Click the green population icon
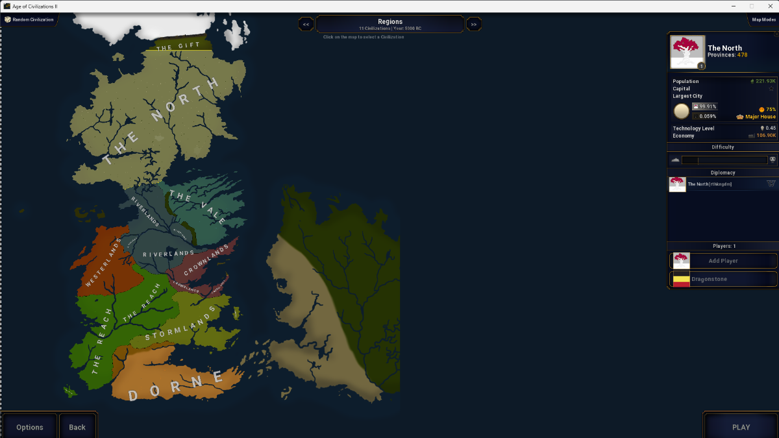Image resolution: width=779 pixels, height=438 pixels. [752, 81]
